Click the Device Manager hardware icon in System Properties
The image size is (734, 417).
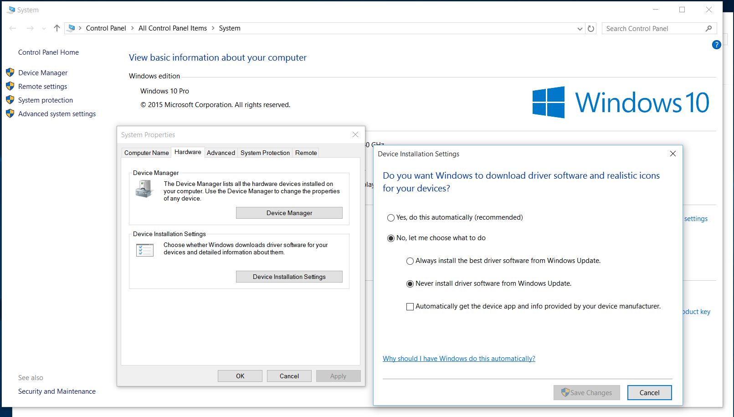click(144, 189)
